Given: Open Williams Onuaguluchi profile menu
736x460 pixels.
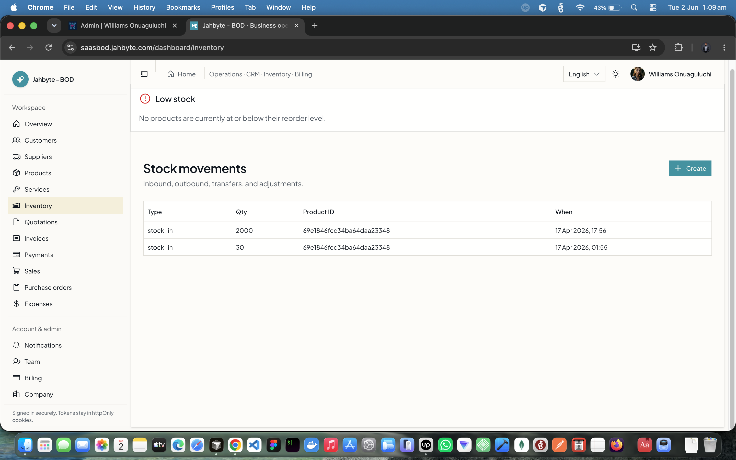Looking at the screenshot, I should (671, 74).
